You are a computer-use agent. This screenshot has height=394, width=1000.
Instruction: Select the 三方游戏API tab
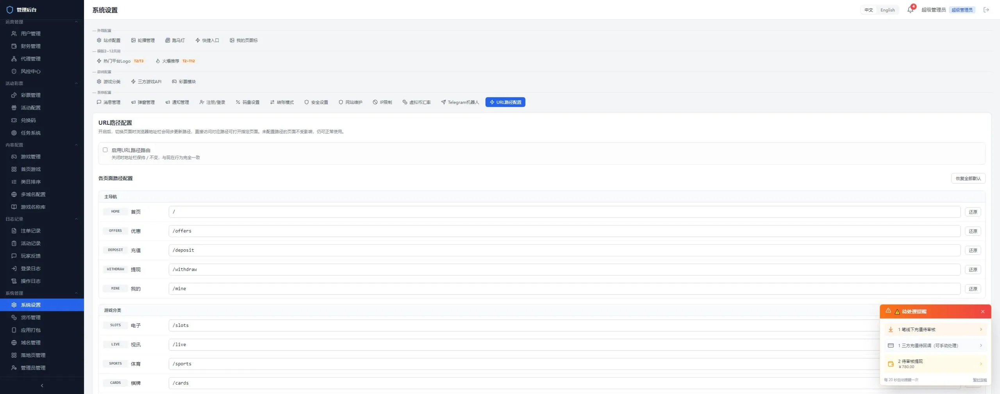pos(146,82)
